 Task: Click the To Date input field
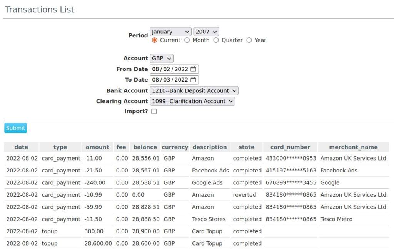click(170, 80)
